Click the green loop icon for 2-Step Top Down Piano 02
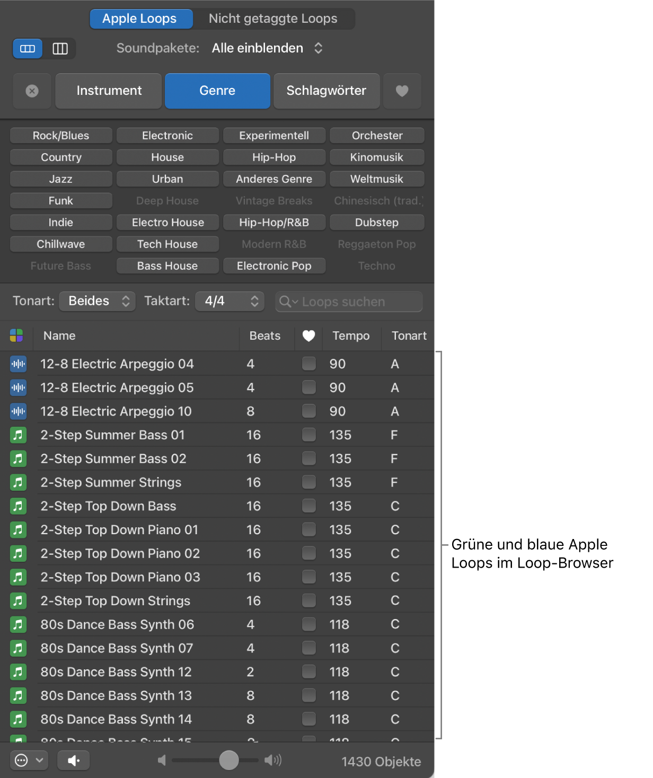The width and height of the screenshot is (653, 778). (x=18, y=553)
